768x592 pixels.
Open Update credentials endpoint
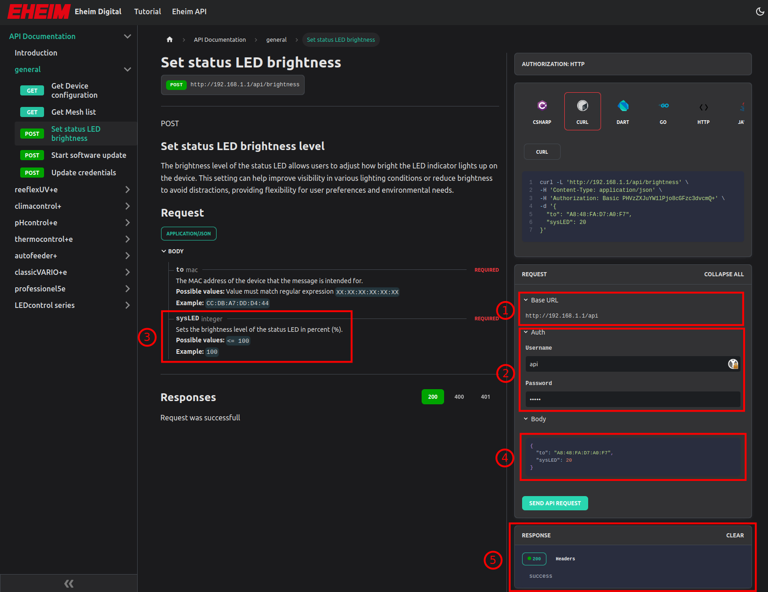(x=83, y=173)
